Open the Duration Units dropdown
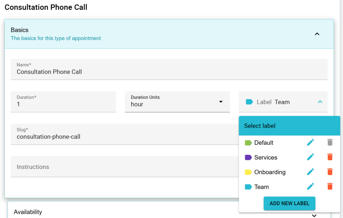This screenshot has width=343, height=218. 221,102
